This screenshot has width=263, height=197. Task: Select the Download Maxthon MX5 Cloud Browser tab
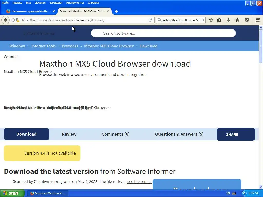82,11
